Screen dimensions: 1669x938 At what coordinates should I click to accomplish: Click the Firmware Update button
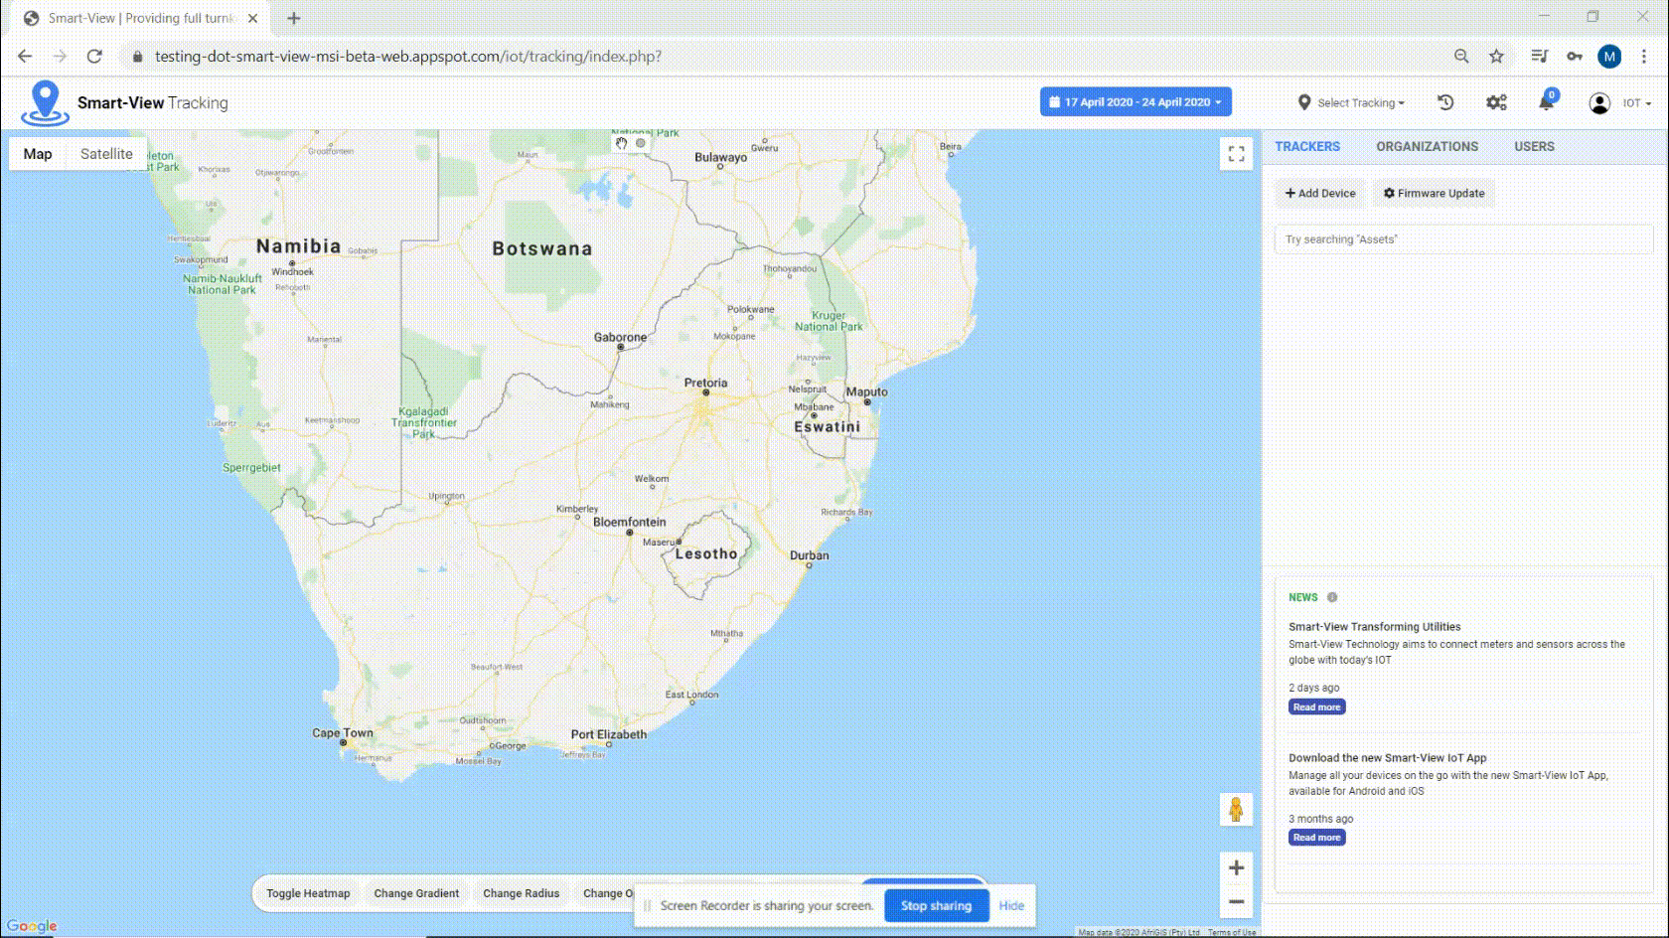point(1434,193)
